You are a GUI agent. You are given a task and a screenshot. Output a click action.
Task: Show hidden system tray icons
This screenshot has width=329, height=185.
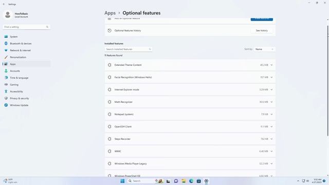pos(298,181)
